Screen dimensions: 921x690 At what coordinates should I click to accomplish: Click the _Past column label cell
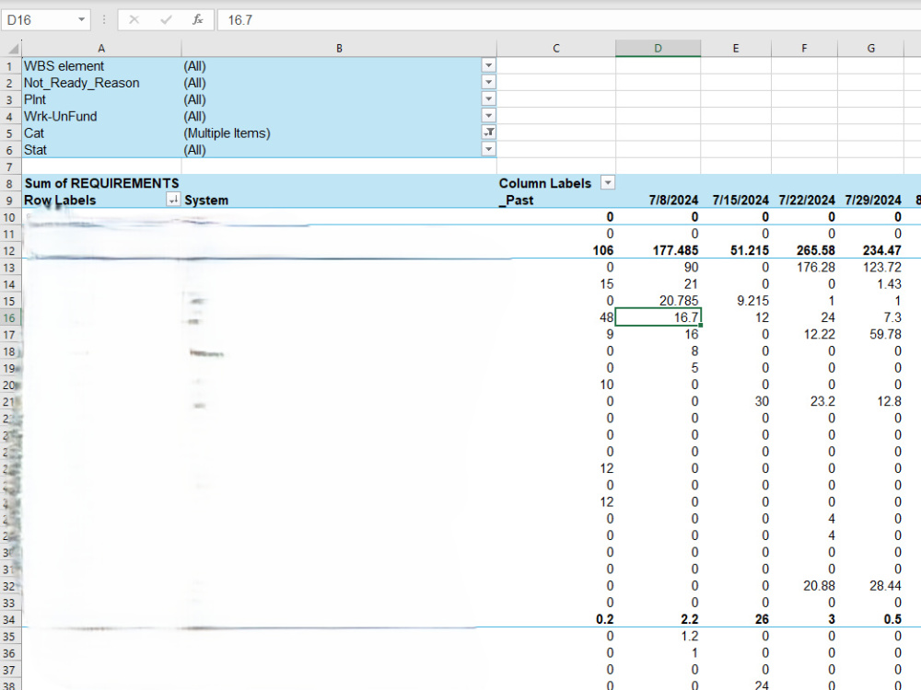click(556, 200)
